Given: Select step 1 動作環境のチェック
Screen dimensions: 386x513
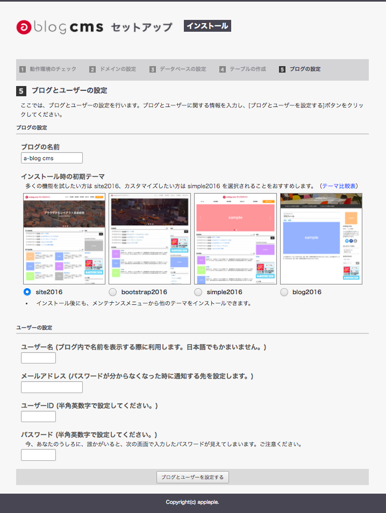Looking at the screenshot, I should [x=48, y=69].
